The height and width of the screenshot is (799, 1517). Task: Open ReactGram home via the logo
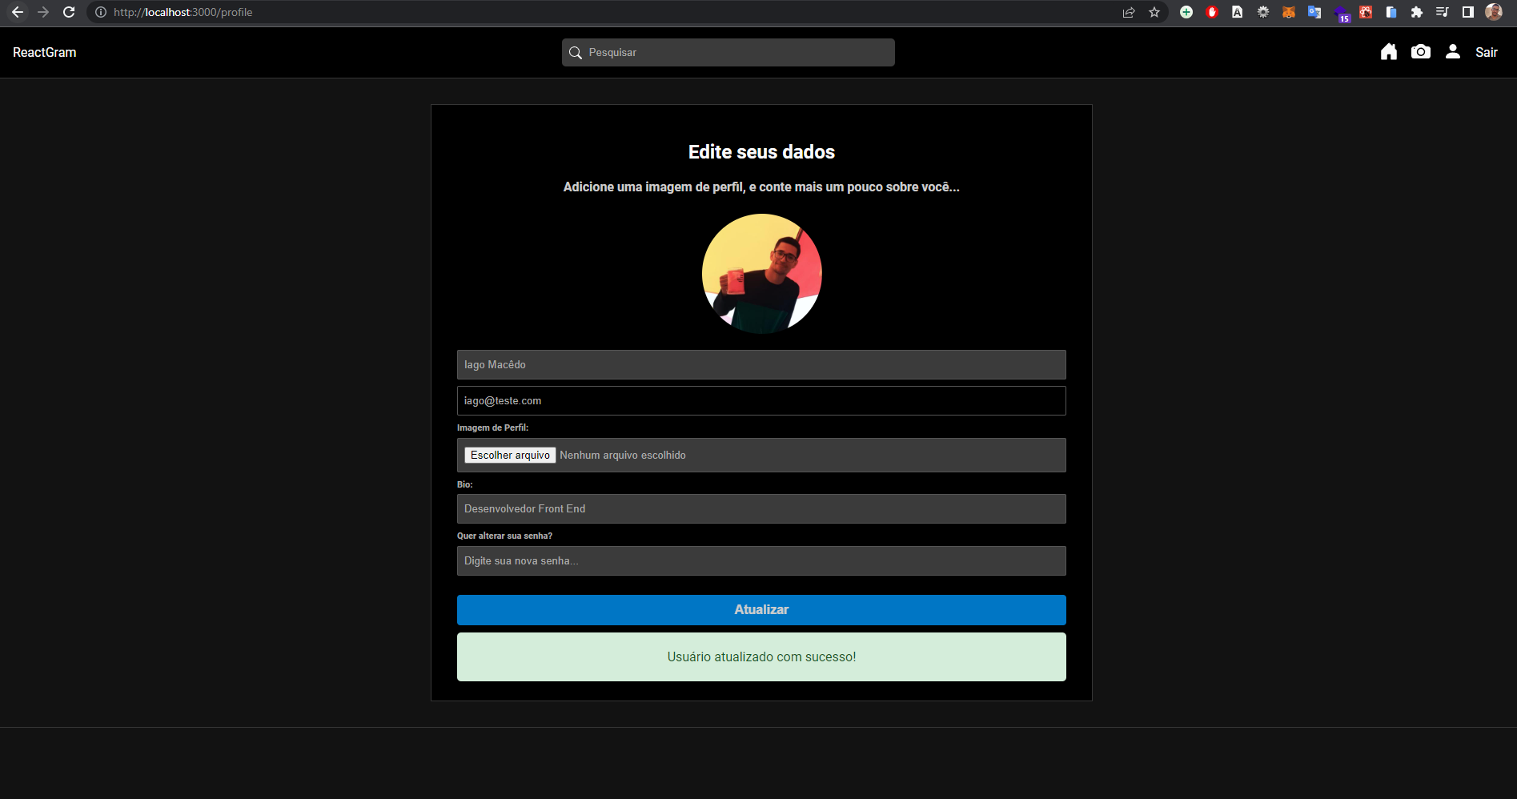pos(44,52)
